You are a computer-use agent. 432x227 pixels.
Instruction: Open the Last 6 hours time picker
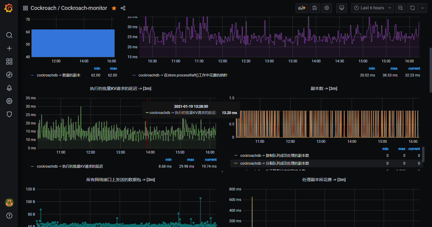(373, 8)
